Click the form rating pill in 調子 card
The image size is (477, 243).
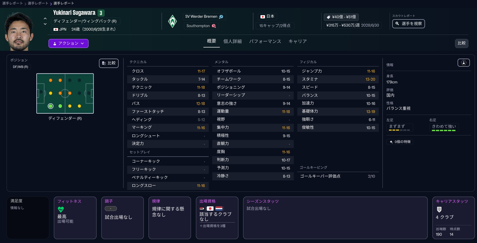click(111, 209)
